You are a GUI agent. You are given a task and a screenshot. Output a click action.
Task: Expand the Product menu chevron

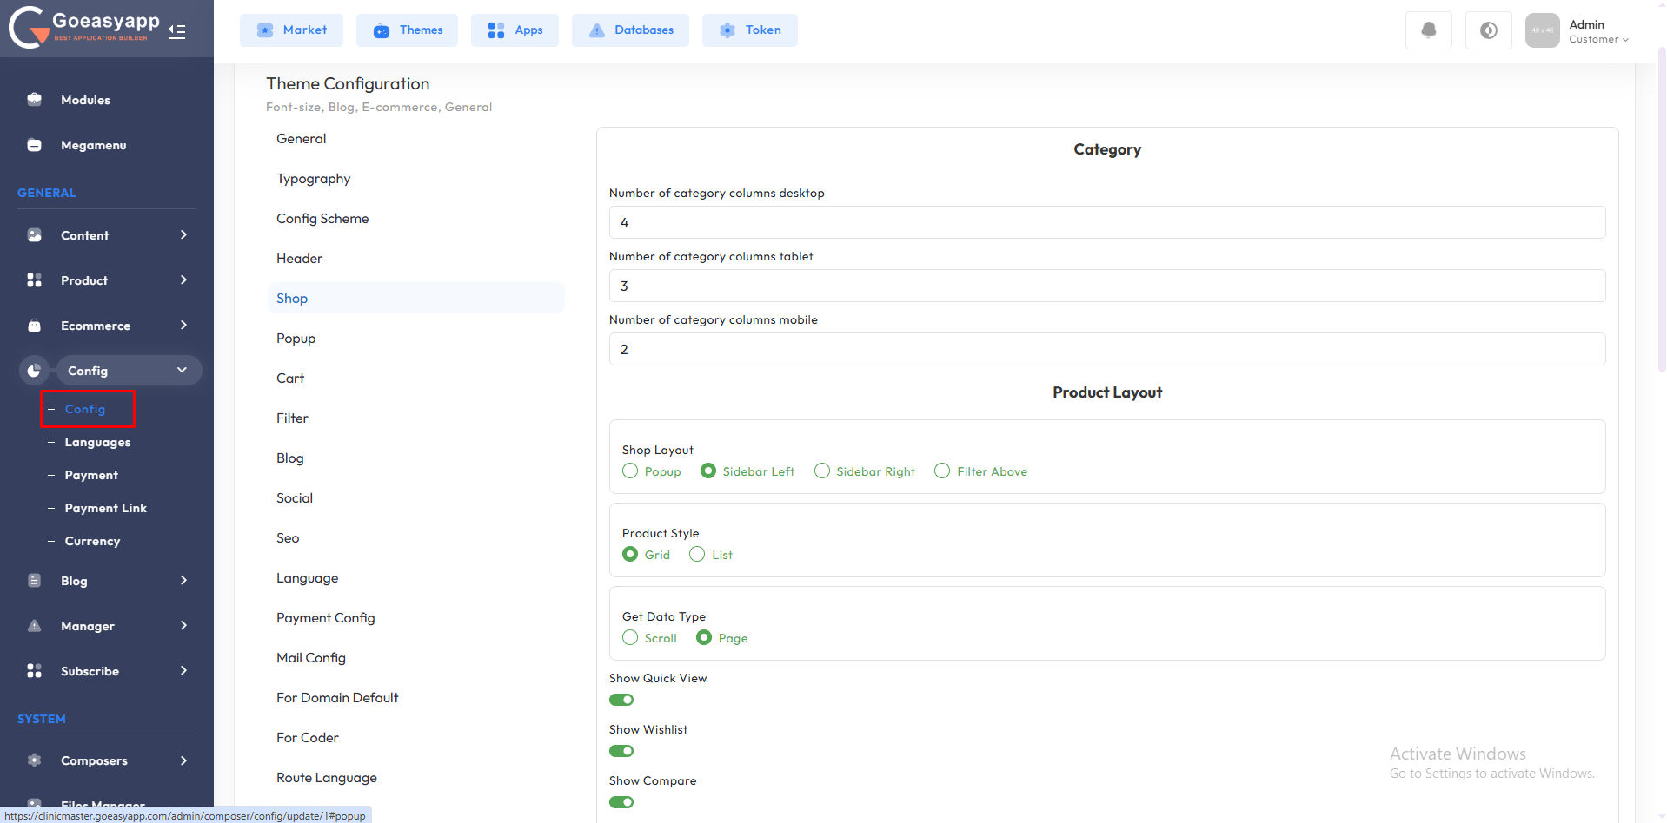click(183, 280)
